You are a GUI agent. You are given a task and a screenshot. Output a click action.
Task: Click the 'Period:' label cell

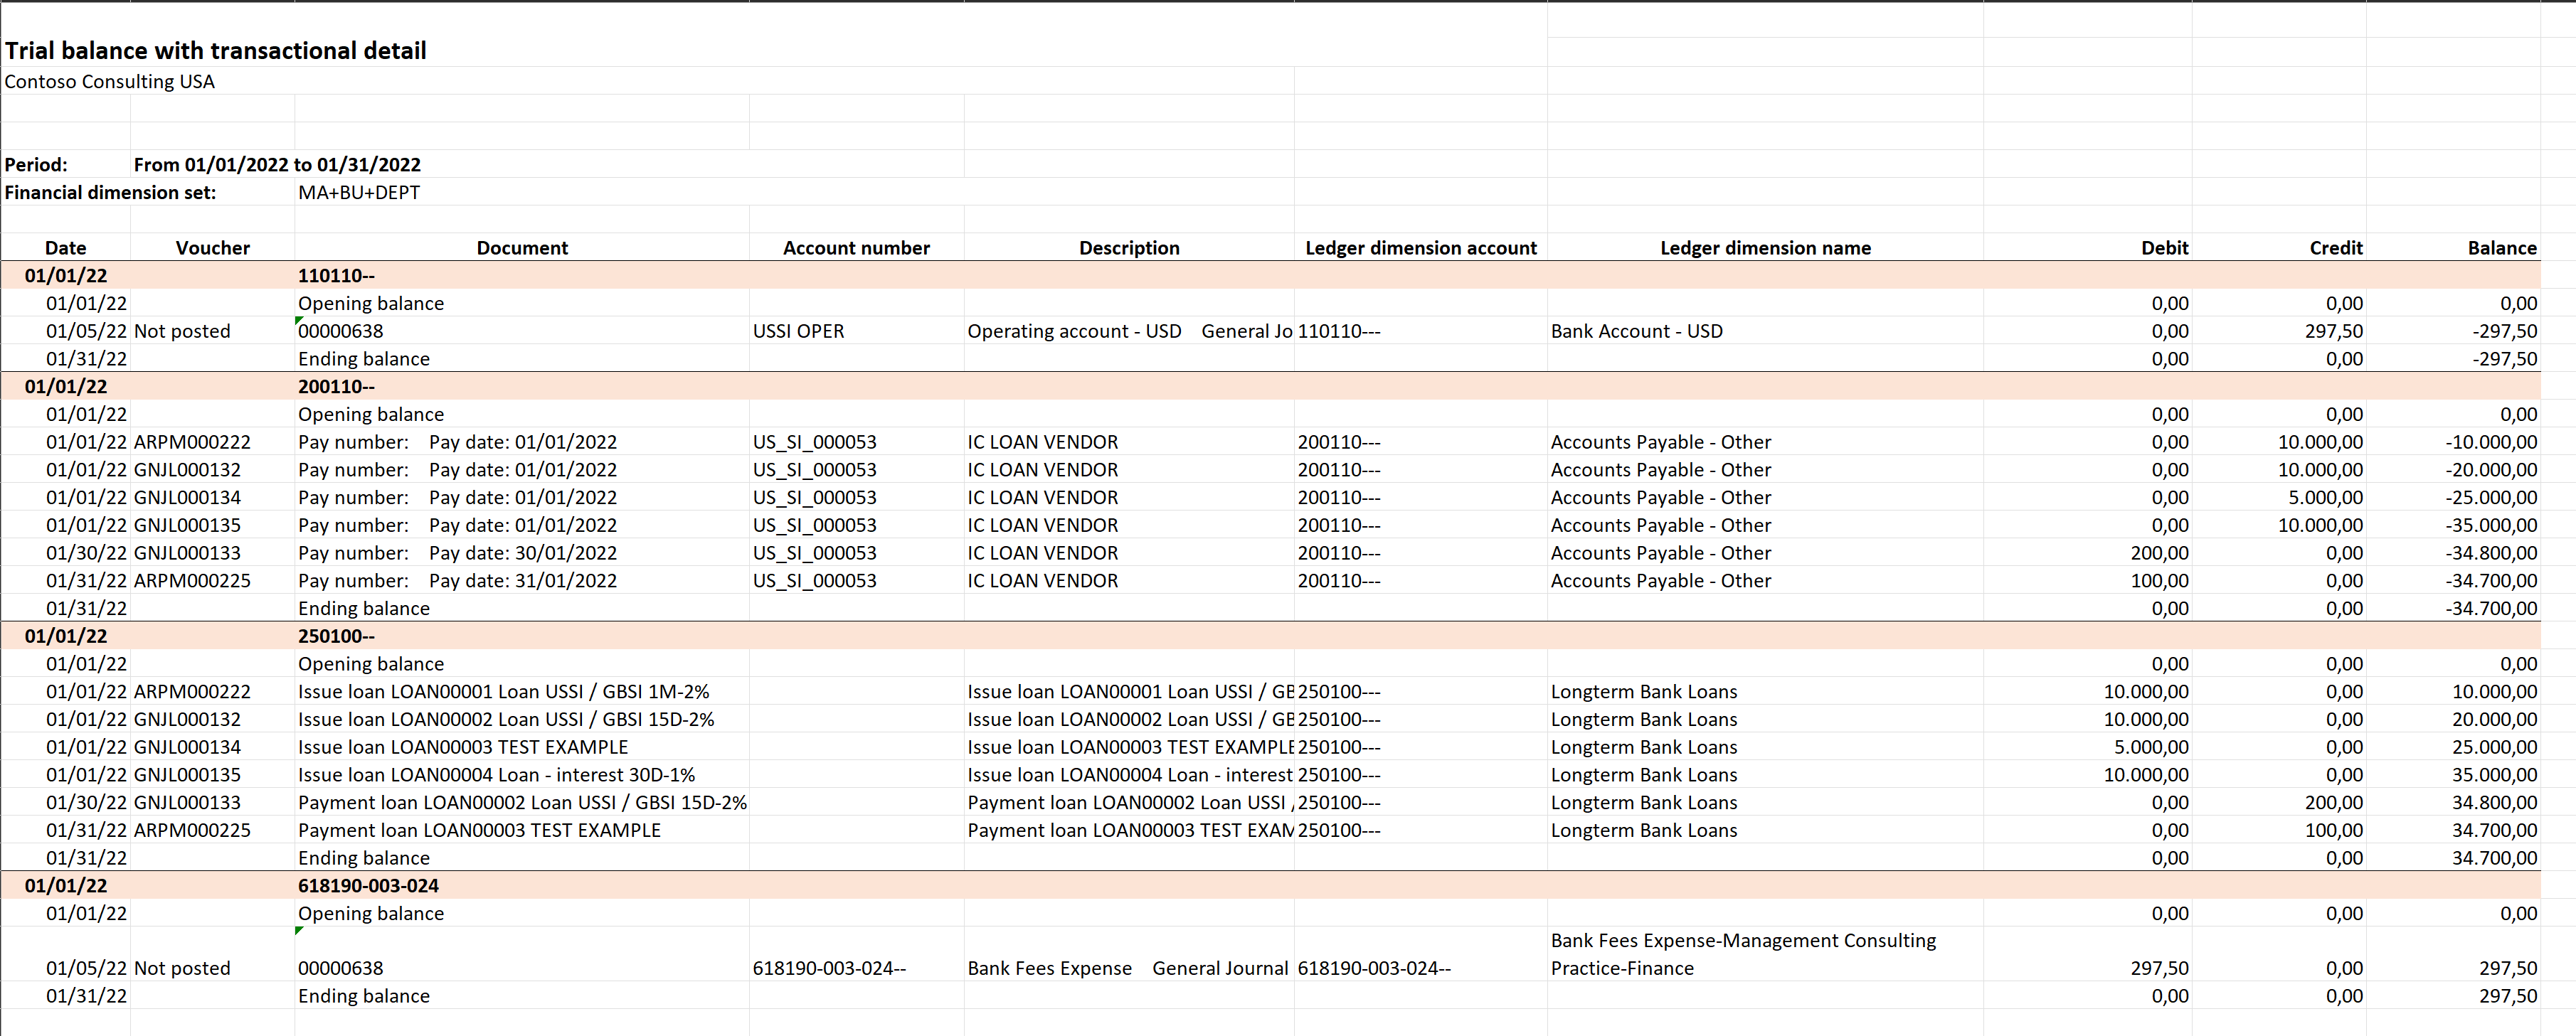coord(36,165)
